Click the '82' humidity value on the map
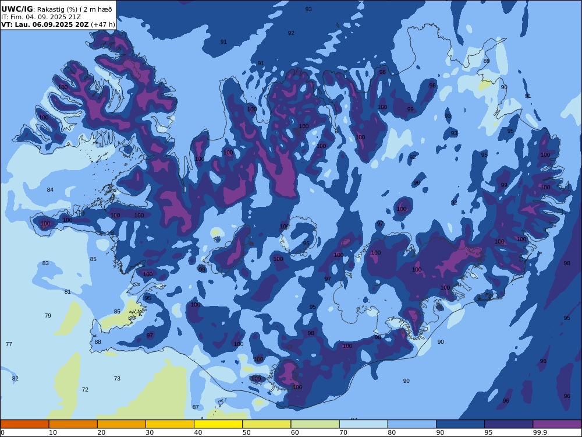Screen dimensions: 582x437 [15, 379]
